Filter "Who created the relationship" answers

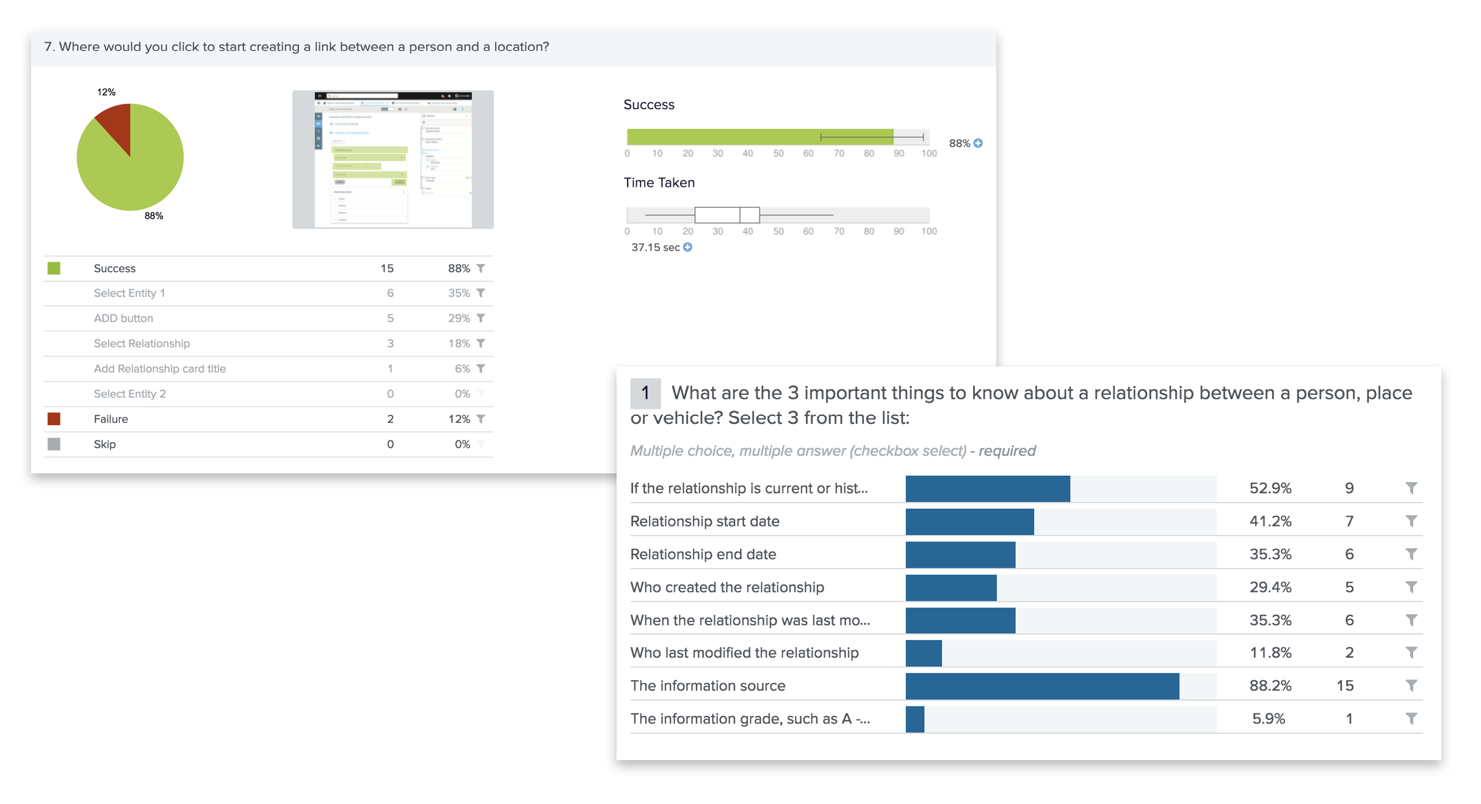click(1412, 587)
